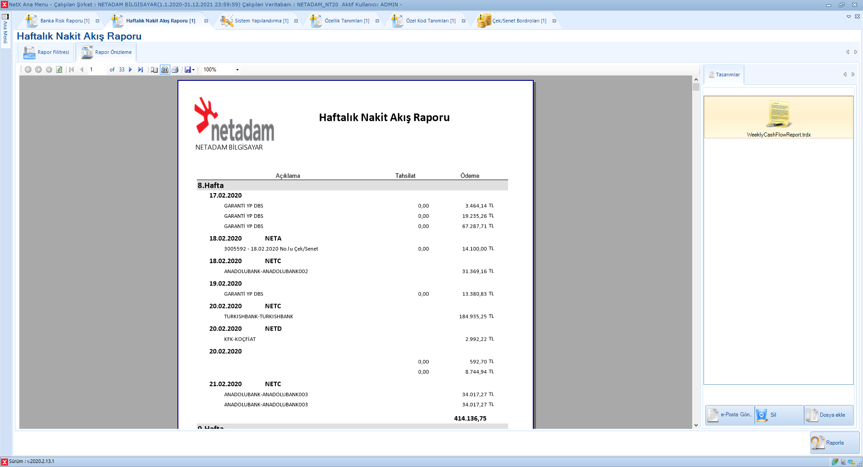Open the Sistem Yapılandırma tab
This screenshot has height=467, width=863.
point(261,21)
